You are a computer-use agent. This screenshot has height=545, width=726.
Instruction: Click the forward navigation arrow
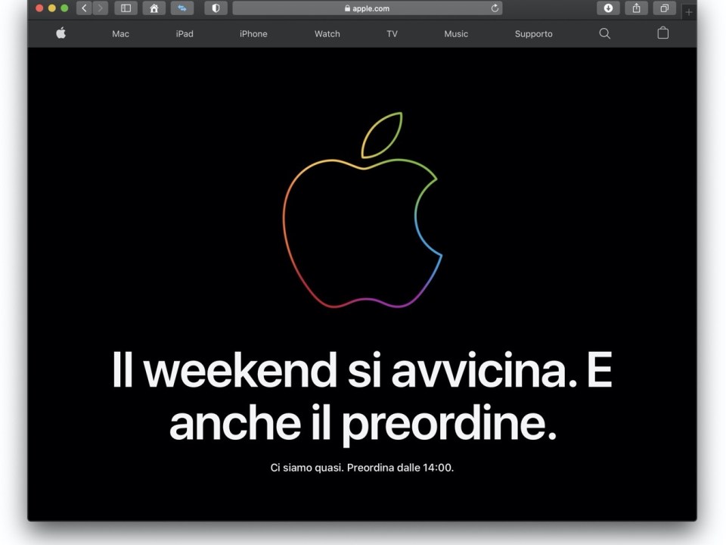click(x=100, y=8)
